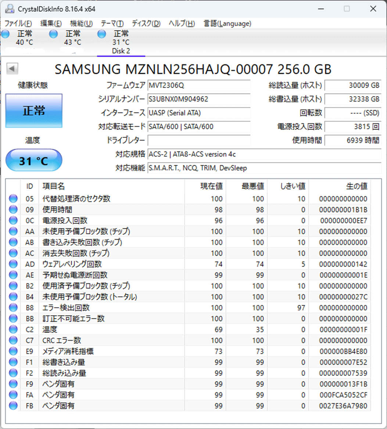Open the 編集(E) menu
Image resolution: width=387 pixels, height=429 pixels.
[51, 23]
